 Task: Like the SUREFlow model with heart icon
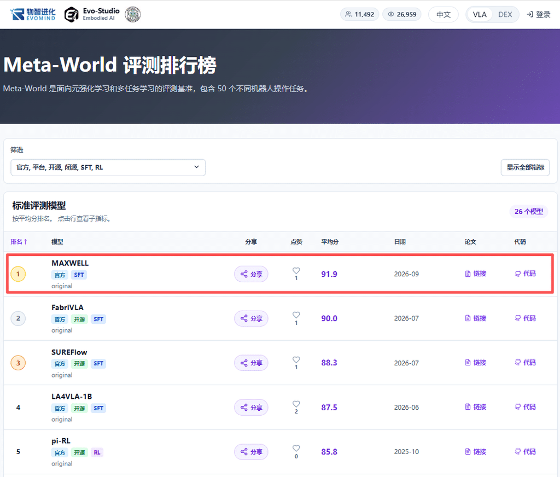coord(296,359)
